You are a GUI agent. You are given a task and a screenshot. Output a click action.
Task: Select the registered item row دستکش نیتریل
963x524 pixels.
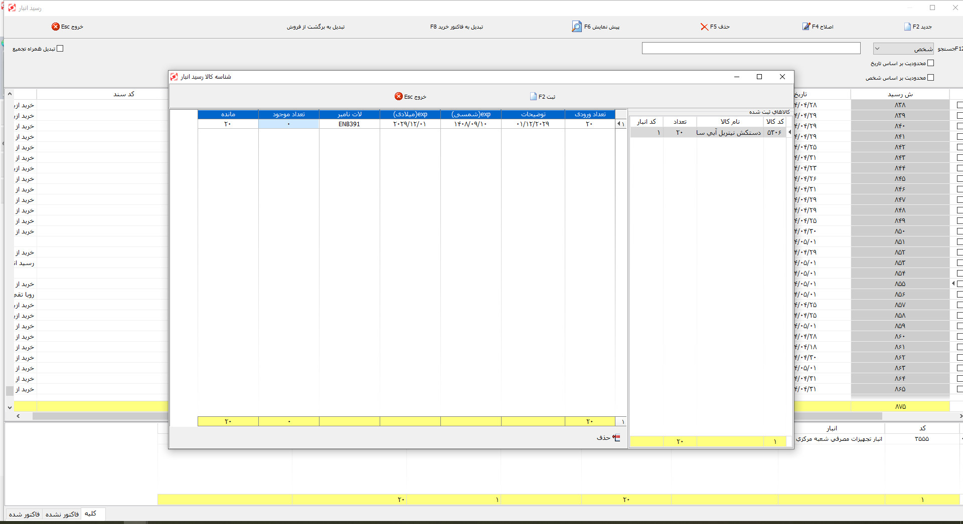(708, 132)
